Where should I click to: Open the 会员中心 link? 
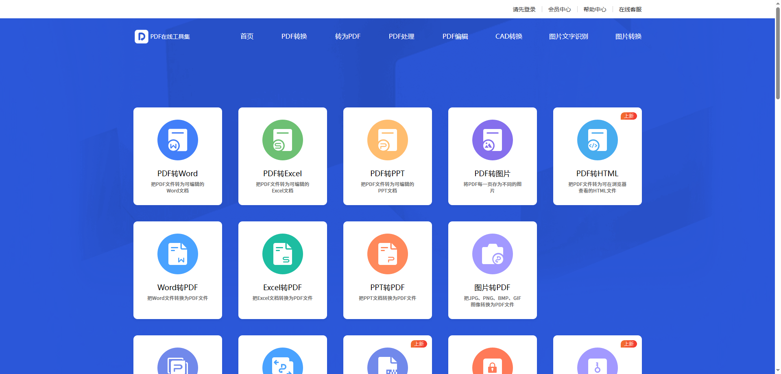tap(560, 9)
